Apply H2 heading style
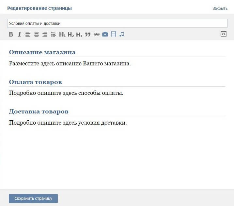The width and height of the screenshot is (234, 206). tap(70, 34)
